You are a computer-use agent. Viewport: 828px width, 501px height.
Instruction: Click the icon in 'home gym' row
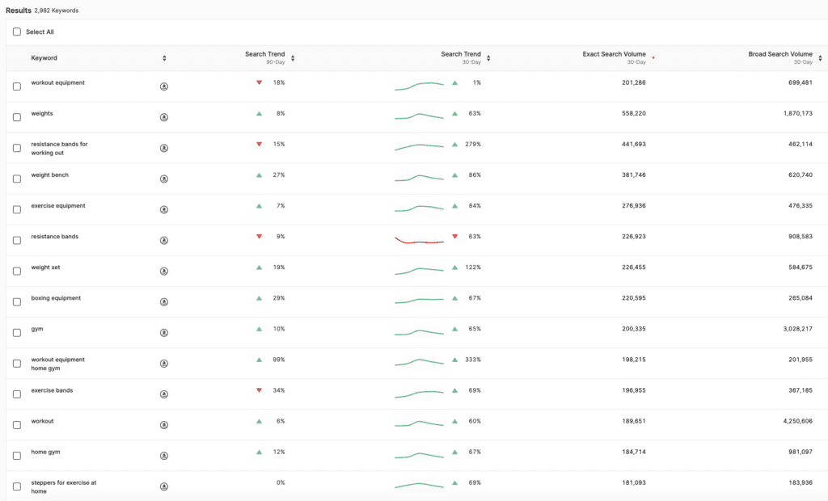pos(164,456)
